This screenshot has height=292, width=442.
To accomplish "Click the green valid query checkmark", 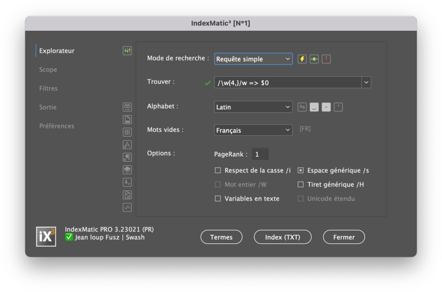I will tap(208, 83).
